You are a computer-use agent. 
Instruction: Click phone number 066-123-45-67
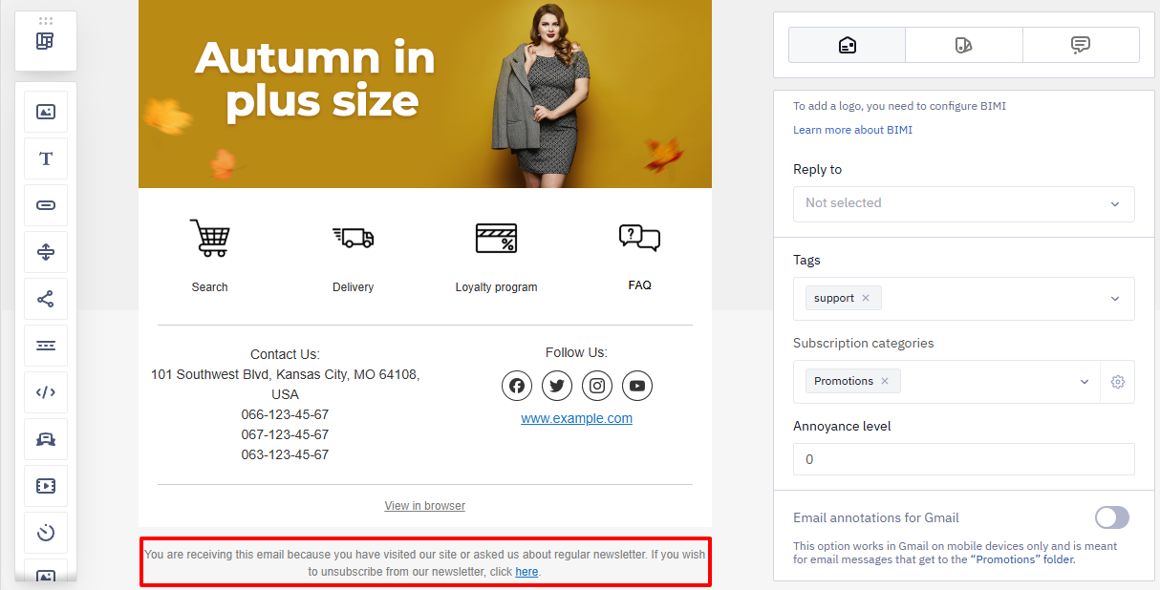[285, 414]
